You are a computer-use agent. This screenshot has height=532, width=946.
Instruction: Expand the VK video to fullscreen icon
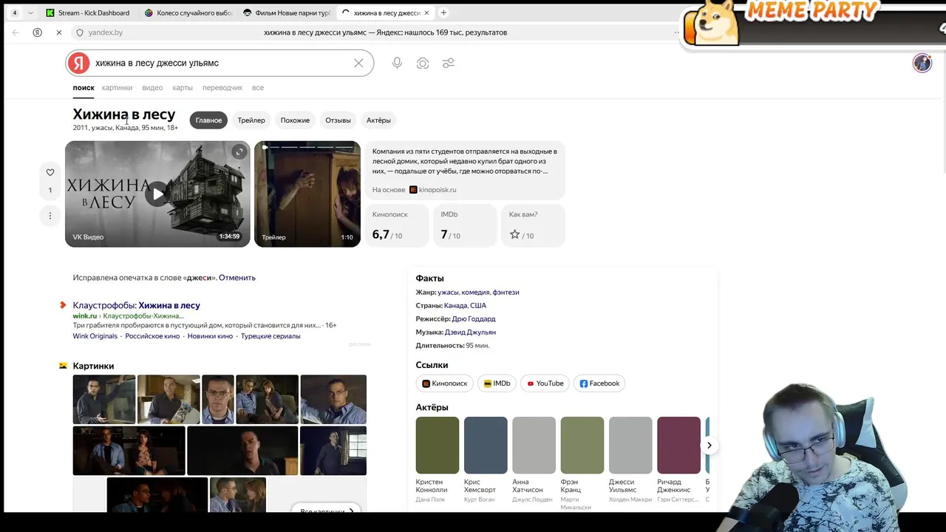(x=239, y=151)
